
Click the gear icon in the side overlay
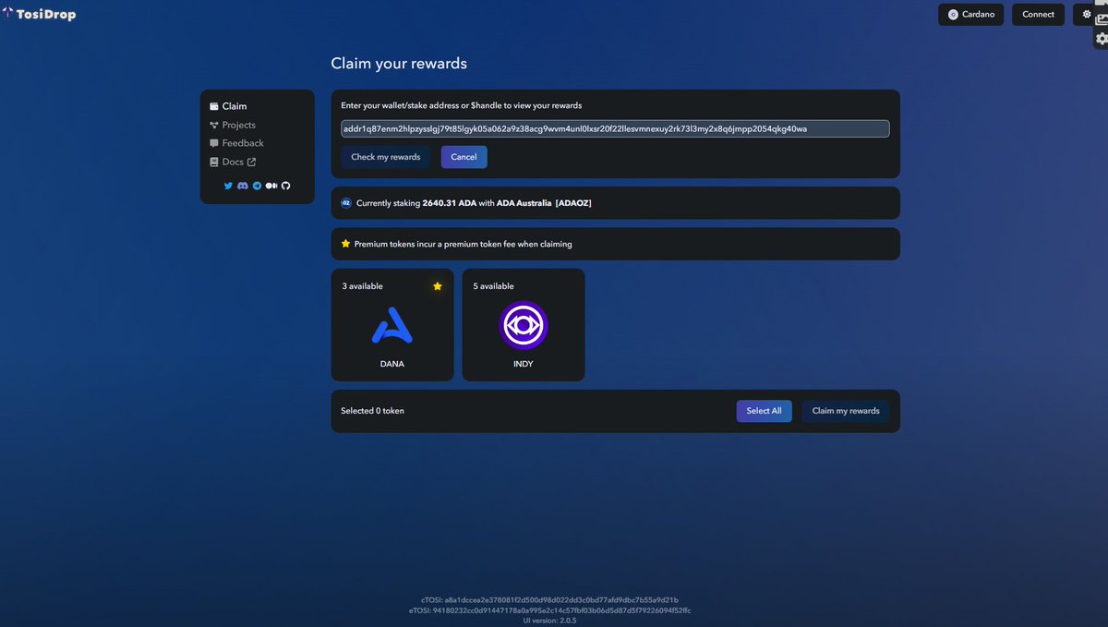(x=1101, y=39)
